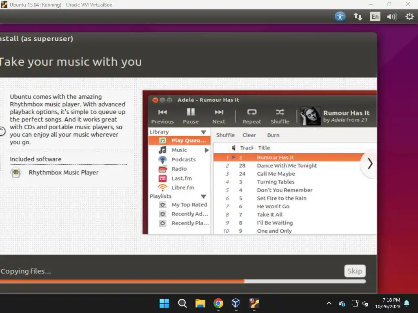The height and width of the screenshot is (313, 418).
Task: Click the Music note icon in library
Action: [x=162, y=150]
